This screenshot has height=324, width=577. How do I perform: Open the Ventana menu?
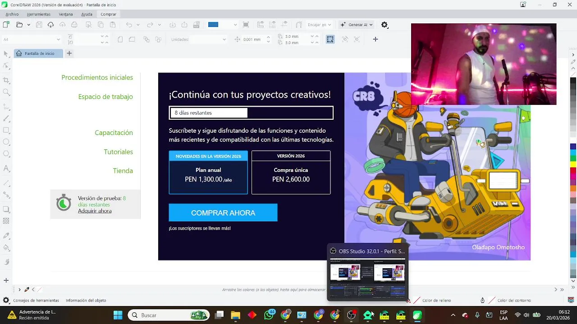(x=66, y=14)
